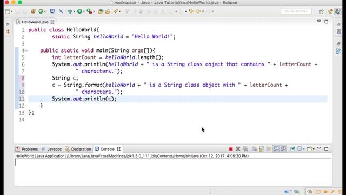Image resolution: width=346 pixels, height=195 pixels.
Task: Select the Java perspective icon
Action: click(337, 11)
